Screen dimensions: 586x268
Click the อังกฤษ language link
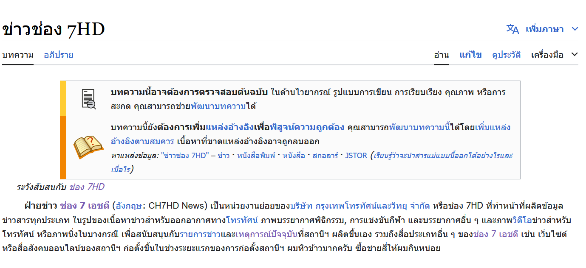(130, 206)
